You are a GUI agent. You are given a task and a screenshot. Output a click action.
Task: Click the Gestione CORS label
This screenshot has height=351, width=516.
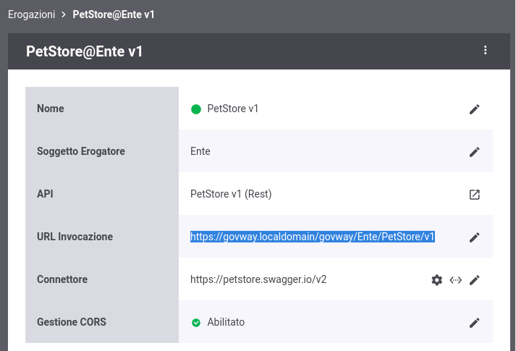tap(72, 322)
